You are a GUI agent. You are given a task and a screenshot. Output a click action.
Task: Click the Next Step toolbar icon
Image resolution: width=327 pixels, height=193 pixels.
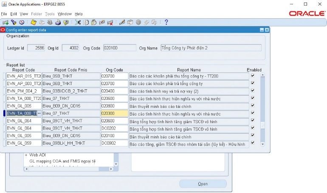42,22
